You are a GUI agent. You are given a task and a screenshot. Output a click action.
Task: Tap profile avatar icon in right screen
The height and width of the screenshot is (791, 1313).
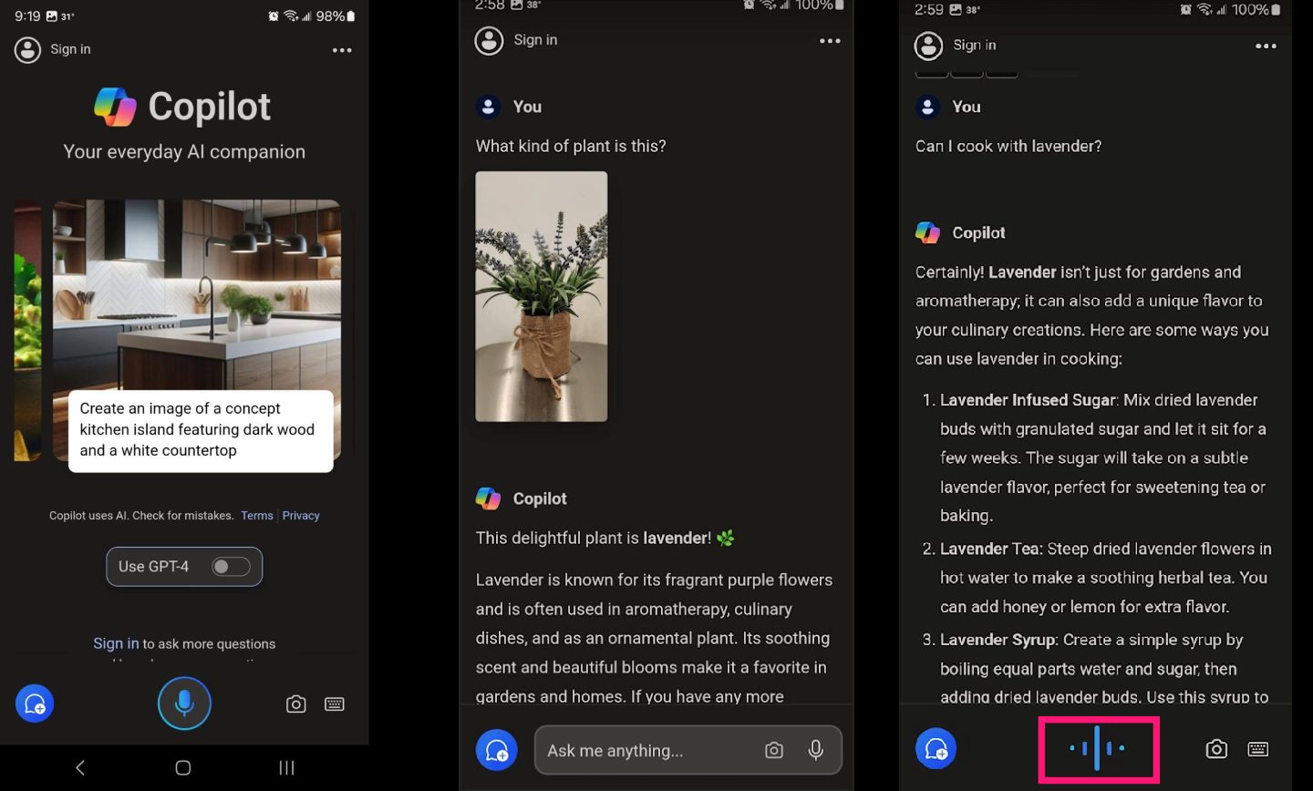pyautogui.click(x=928, y=46)
